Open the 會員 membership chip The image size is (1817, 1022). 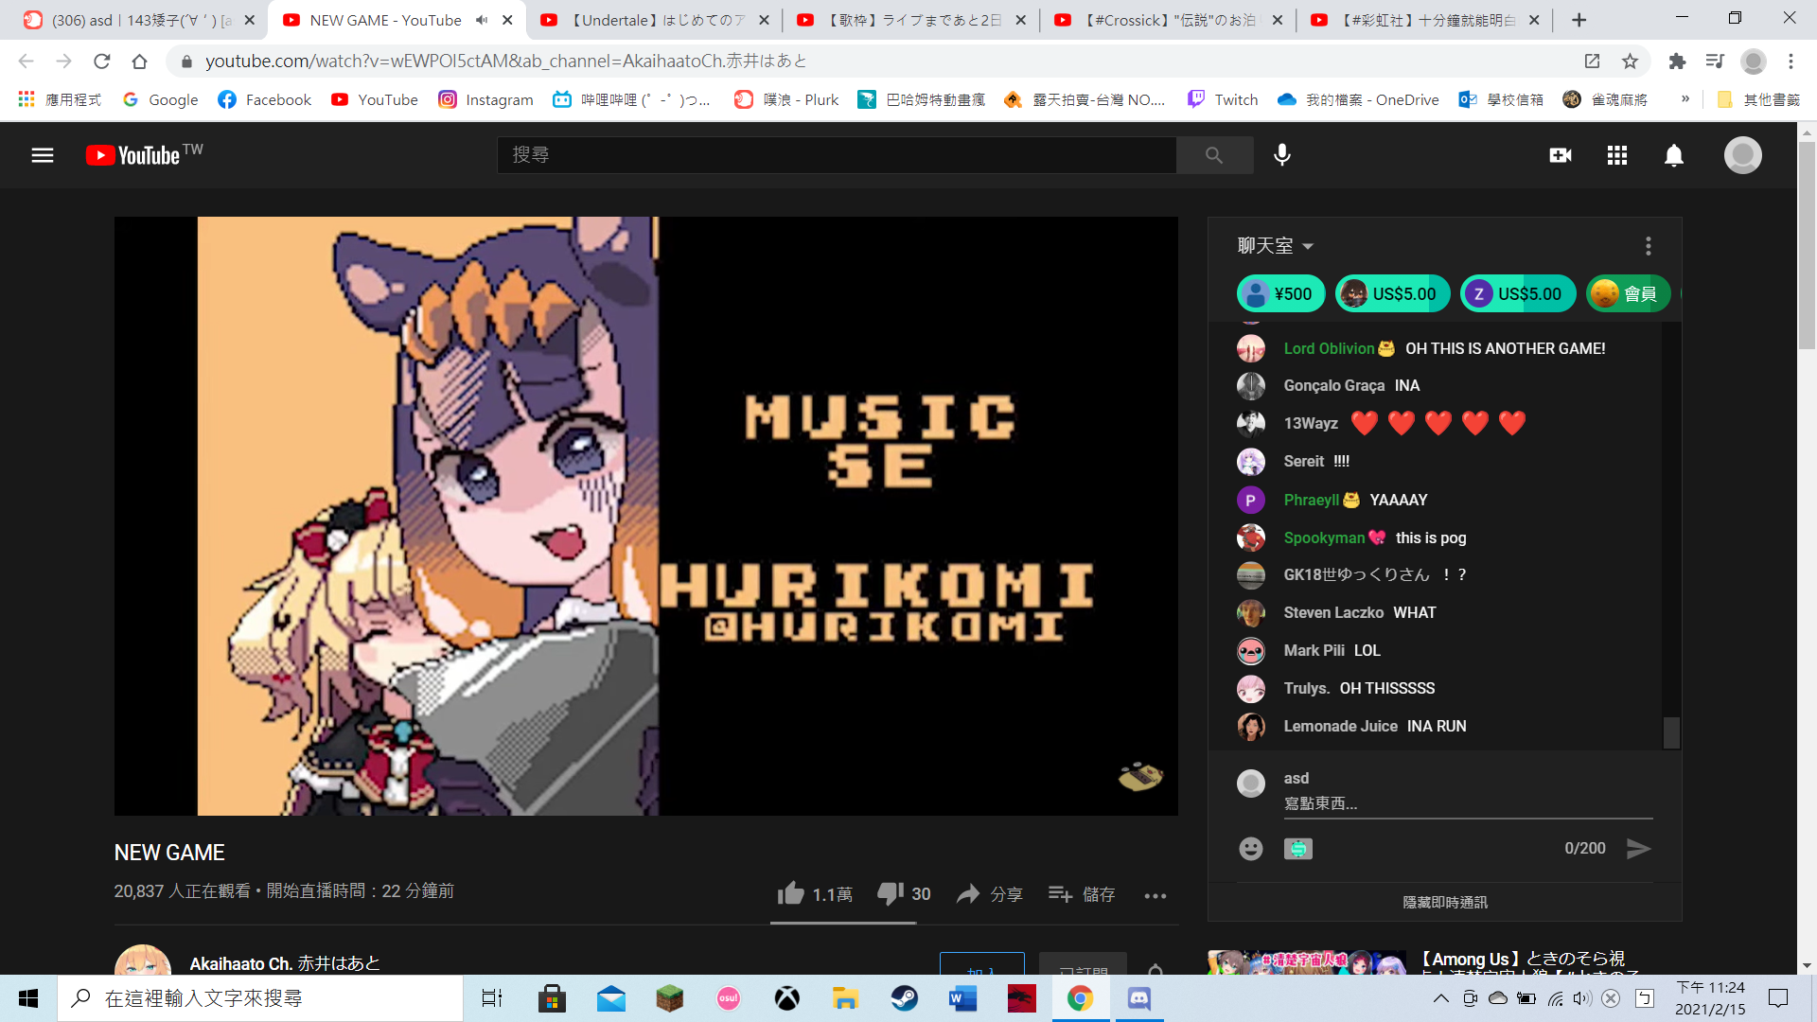(x=1629, y=294)
